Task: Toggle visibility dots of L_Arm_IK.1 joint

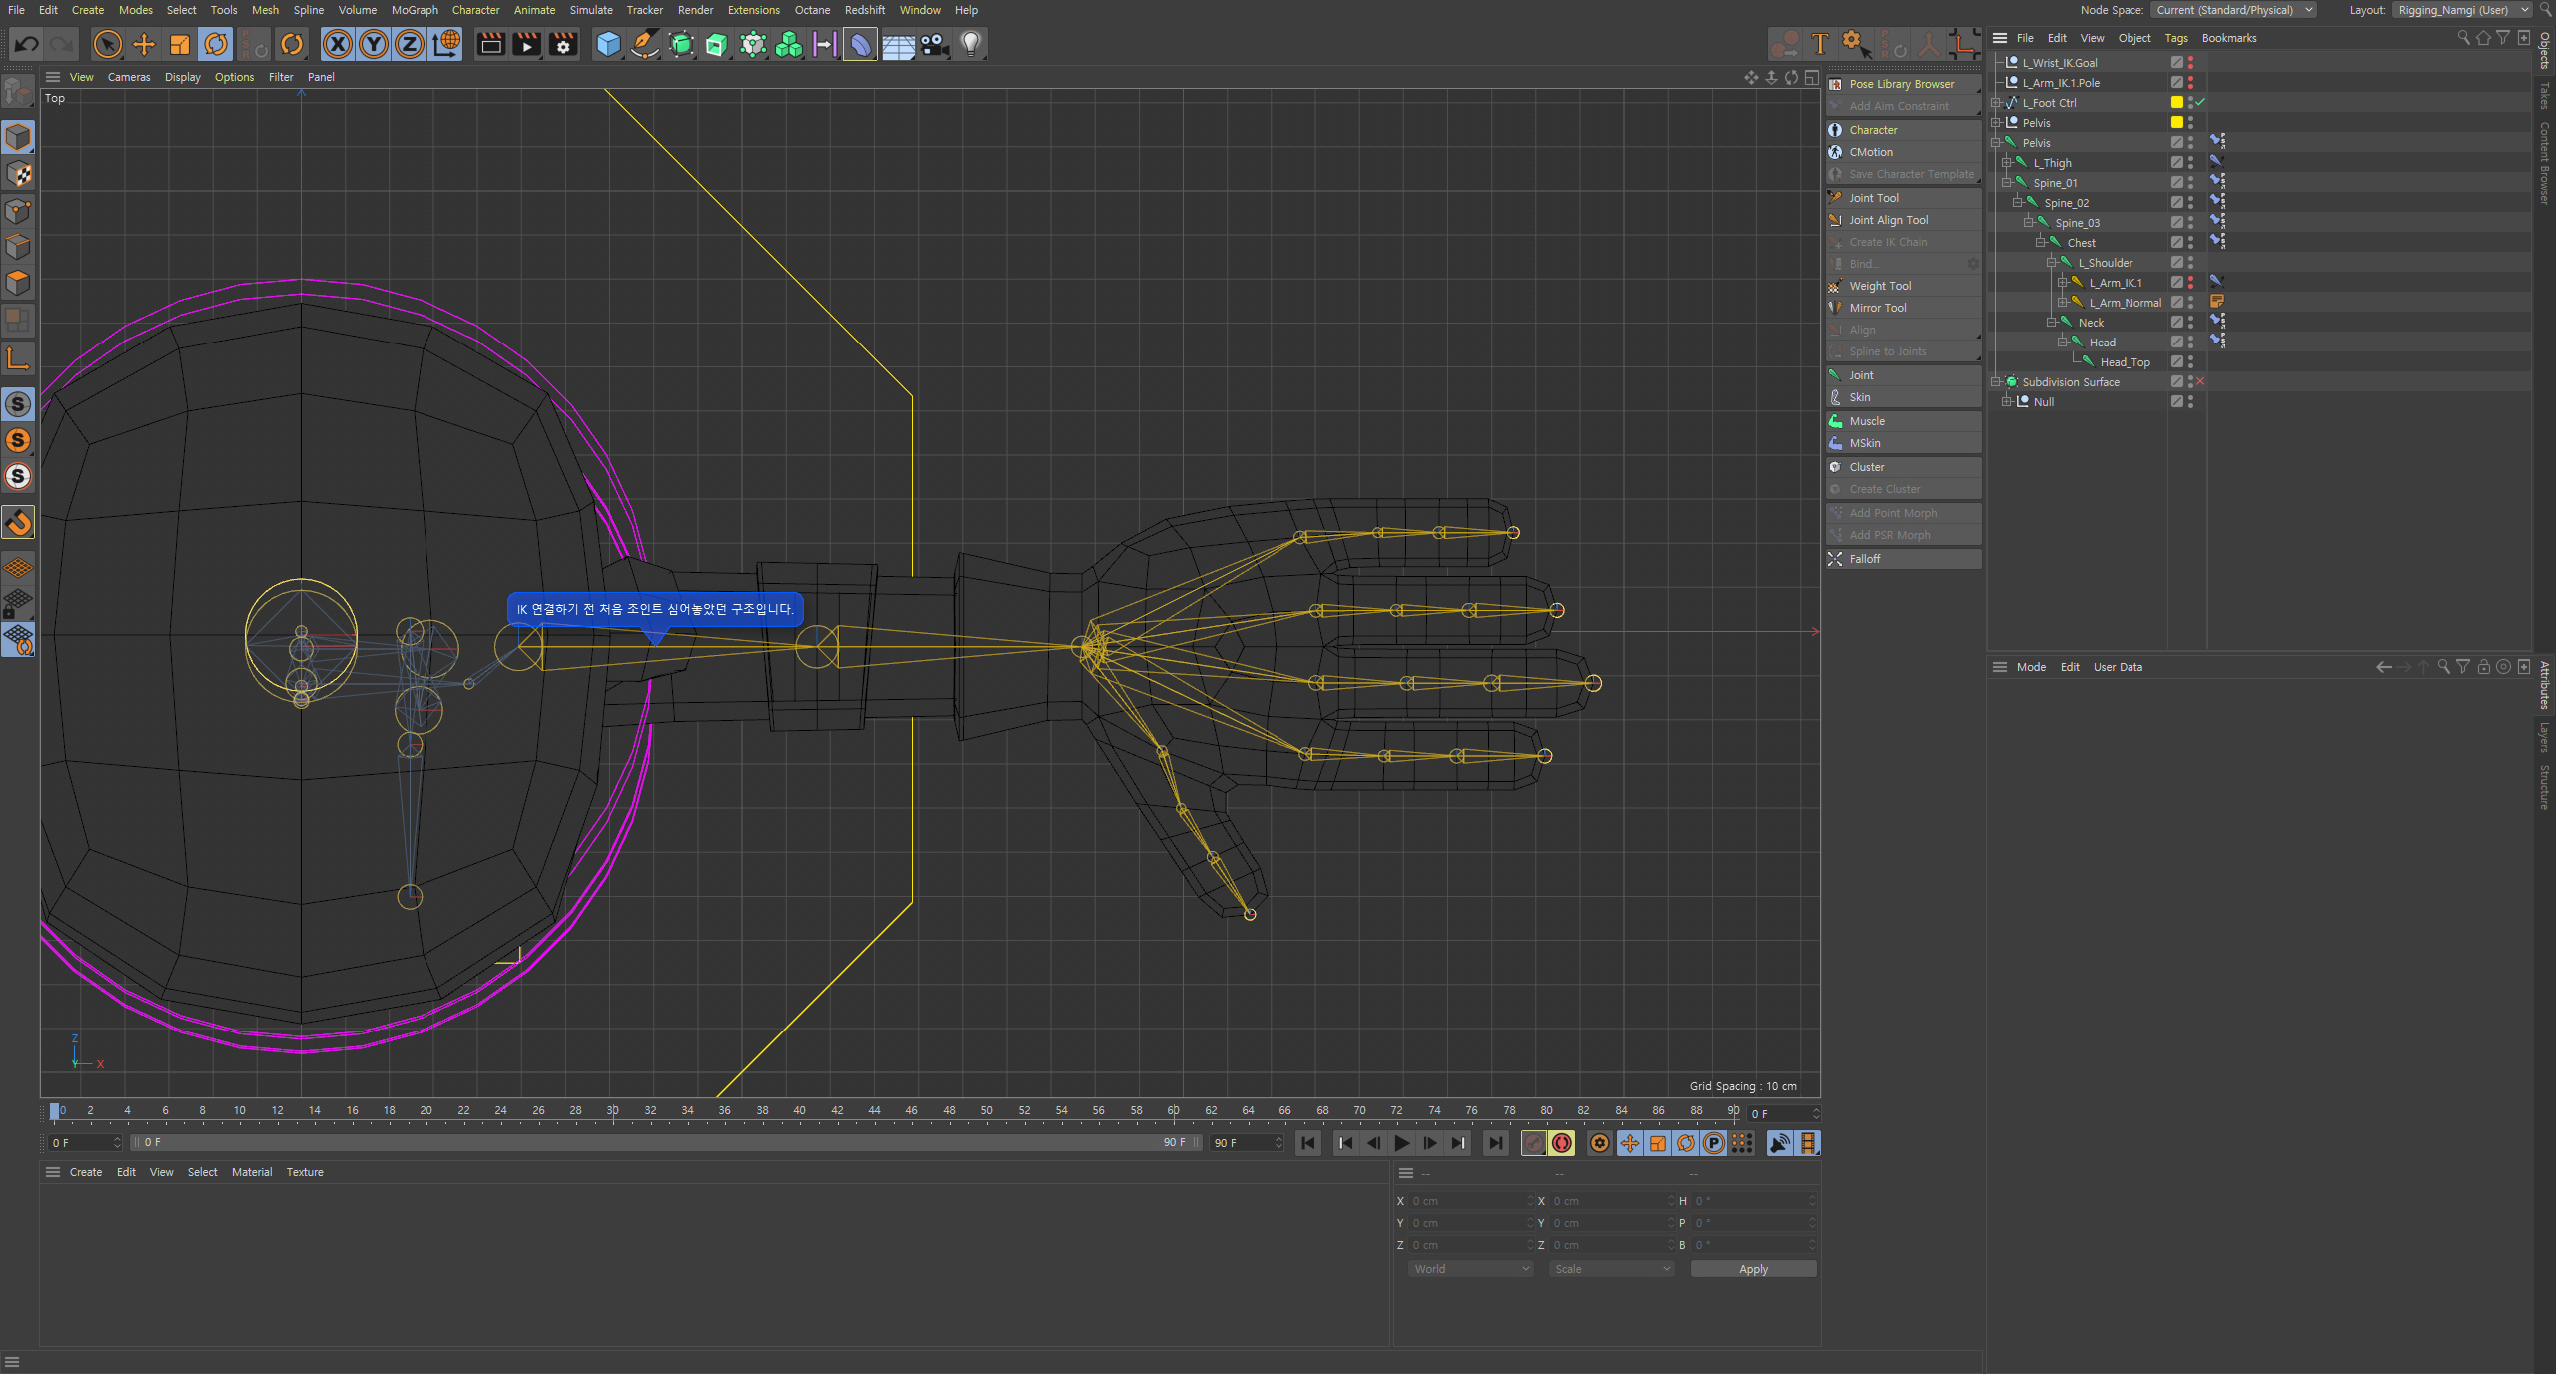Action: click(2191, 283)
